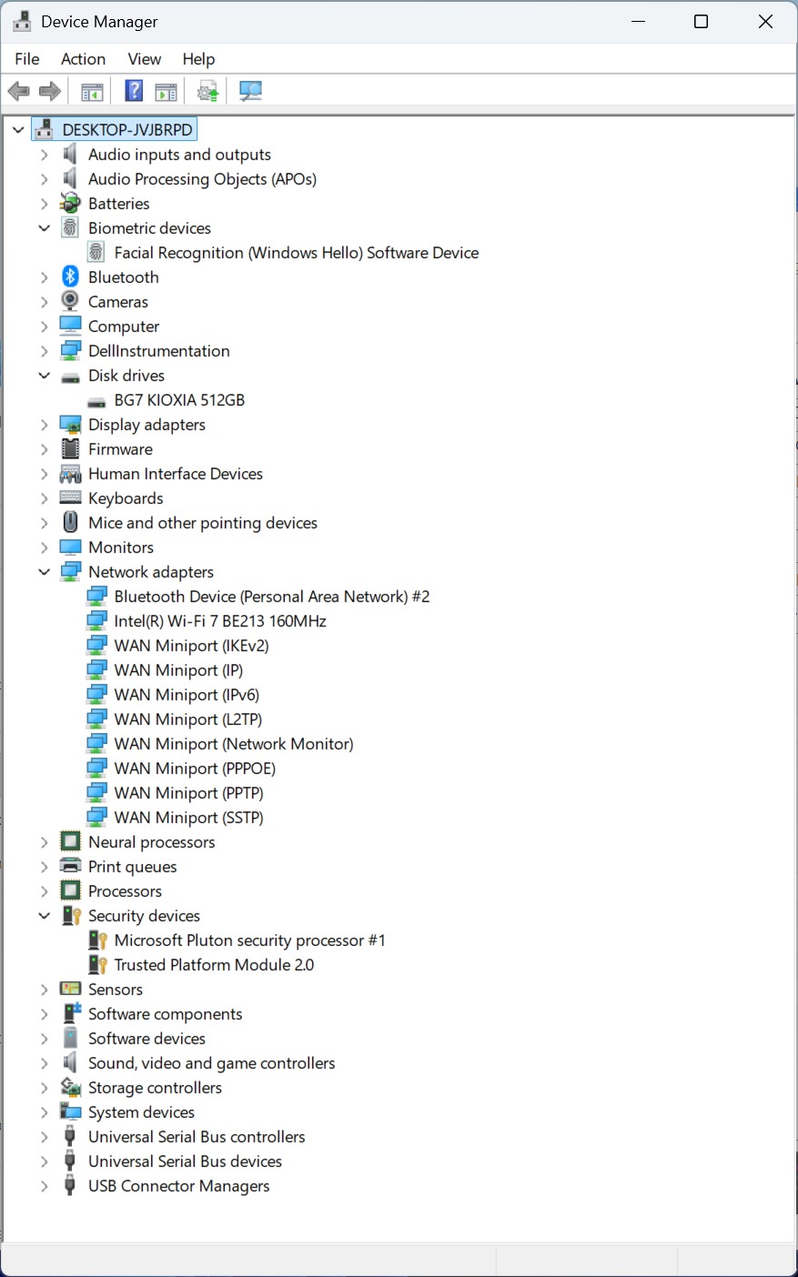This screenshot has height=1277, width=798.
Task: Click Scan for hardware changes toolbar icon
Action: tap(250, 91)
